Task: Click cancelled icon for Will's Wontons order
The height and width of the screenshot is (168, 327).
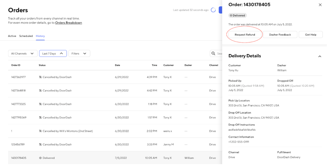Action: tap(40, 131)
